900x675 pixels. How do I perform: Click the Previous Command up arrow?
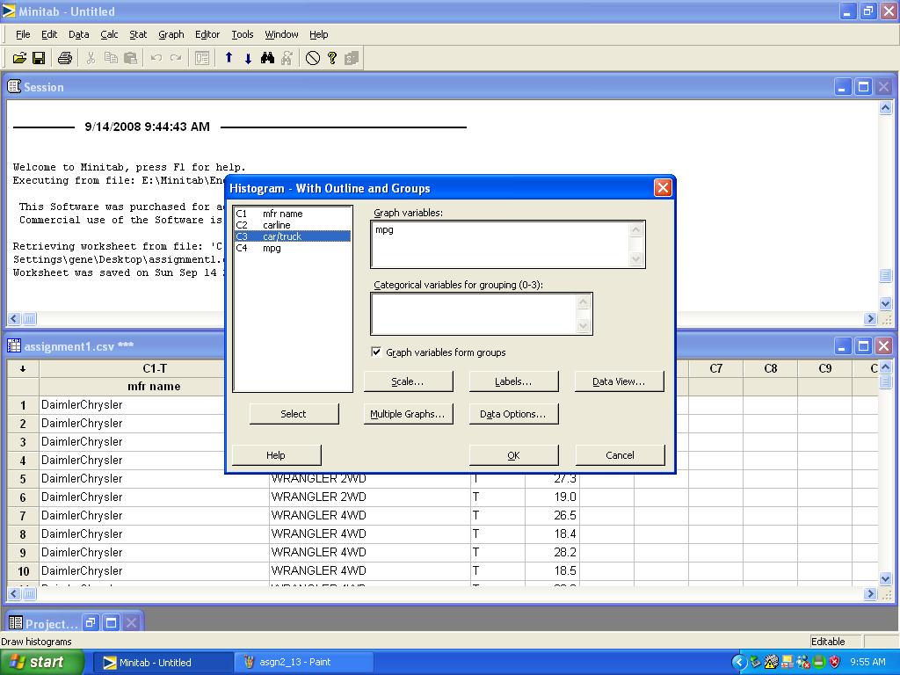click(229, 58)
